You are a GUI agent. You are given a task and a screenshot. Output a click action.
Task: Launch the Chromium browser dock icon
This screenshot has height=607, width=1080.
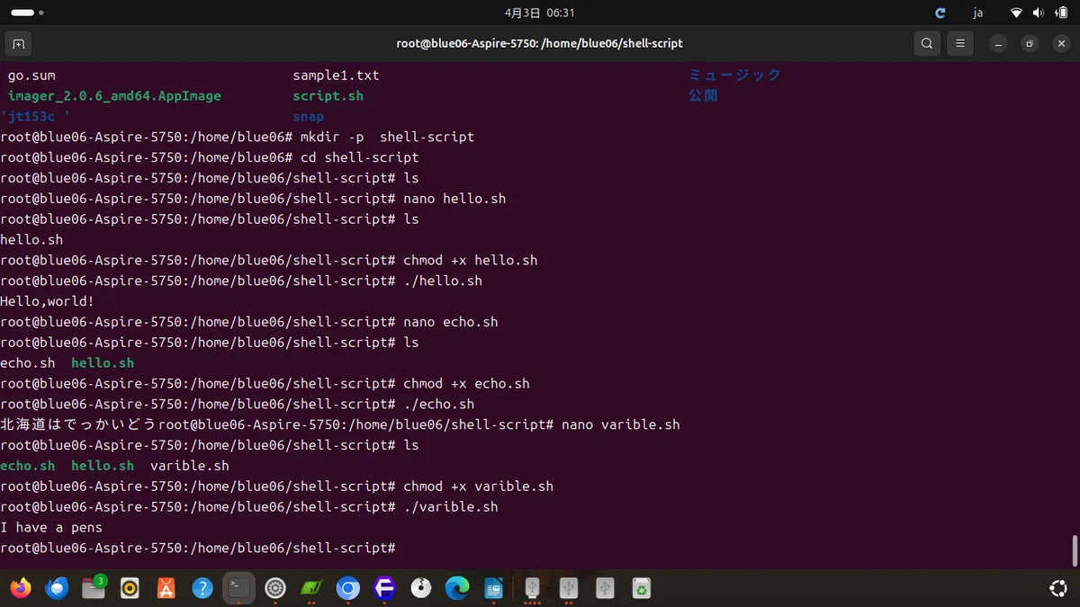point(348,588)
